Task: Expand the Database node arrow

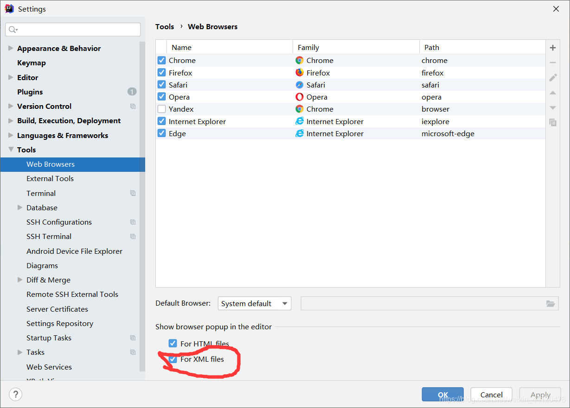Action: pos(20,207)
